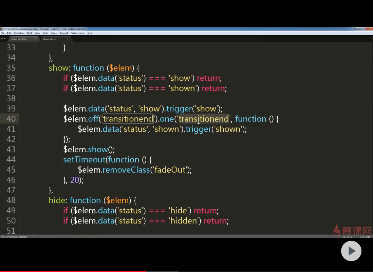Click the number 20 on line 46

click(x=75, y=180)
